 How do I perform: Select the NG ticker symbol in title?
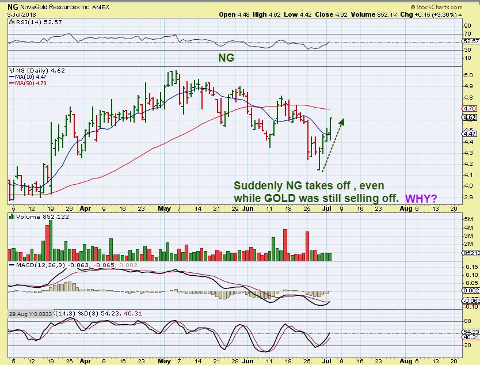point(13,7)
